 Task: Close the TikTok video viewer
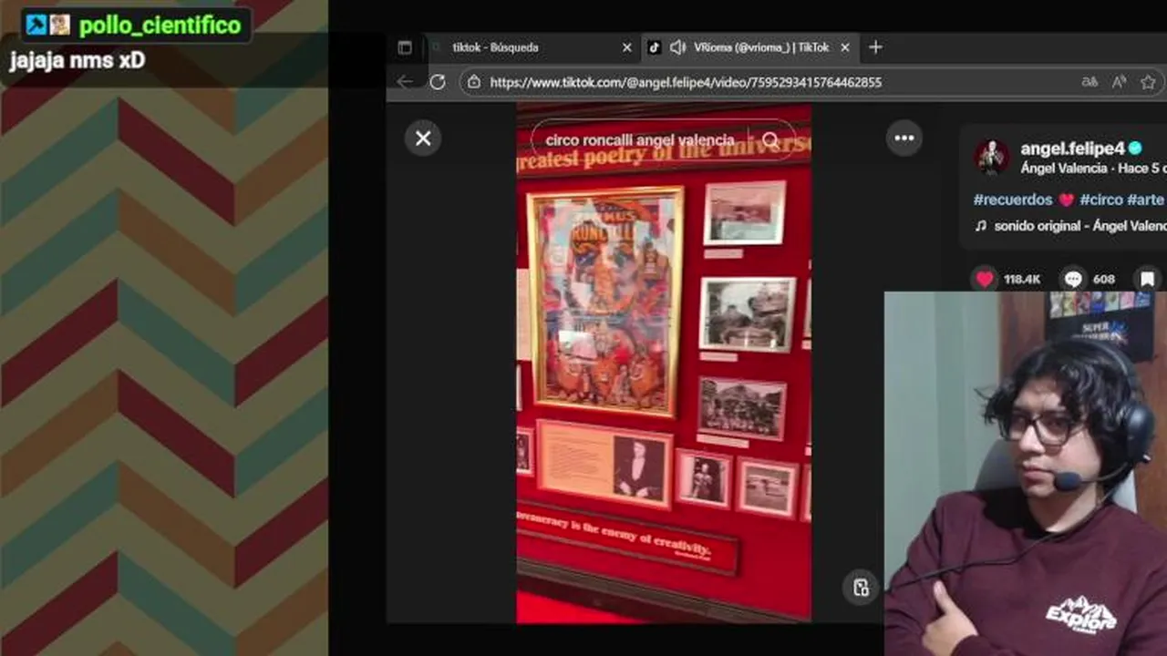(423, 138)
